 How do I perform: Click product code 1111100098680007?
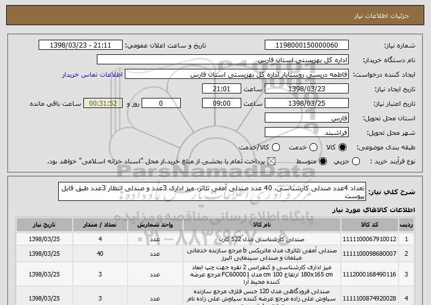coord(369,254)
